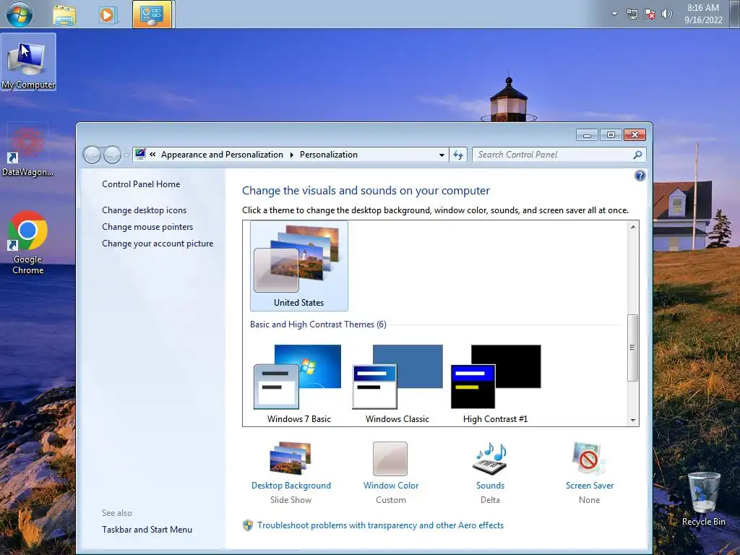Open the address bar history dropdown

[442, 155]
